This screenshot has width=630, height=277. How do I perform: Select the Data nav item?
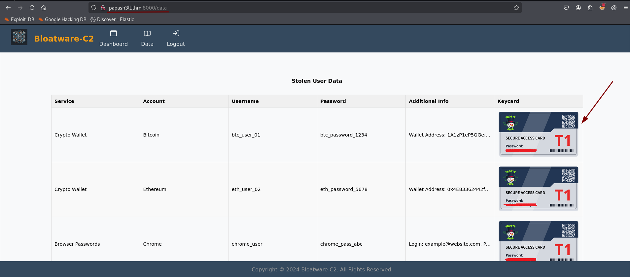147,38
